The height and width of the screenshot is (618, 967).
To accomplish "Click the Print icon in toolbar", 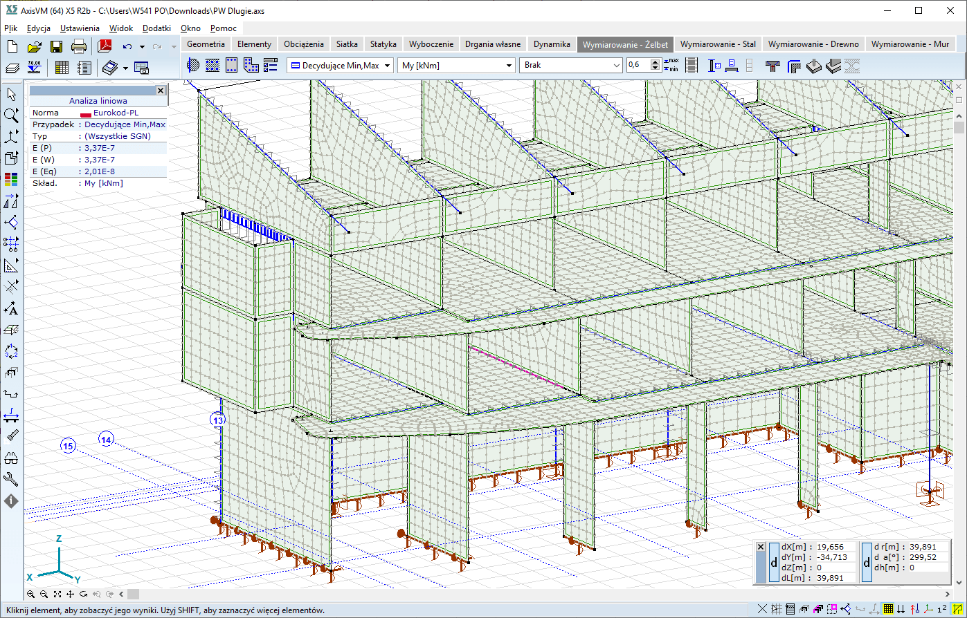I will pos(79,47).
